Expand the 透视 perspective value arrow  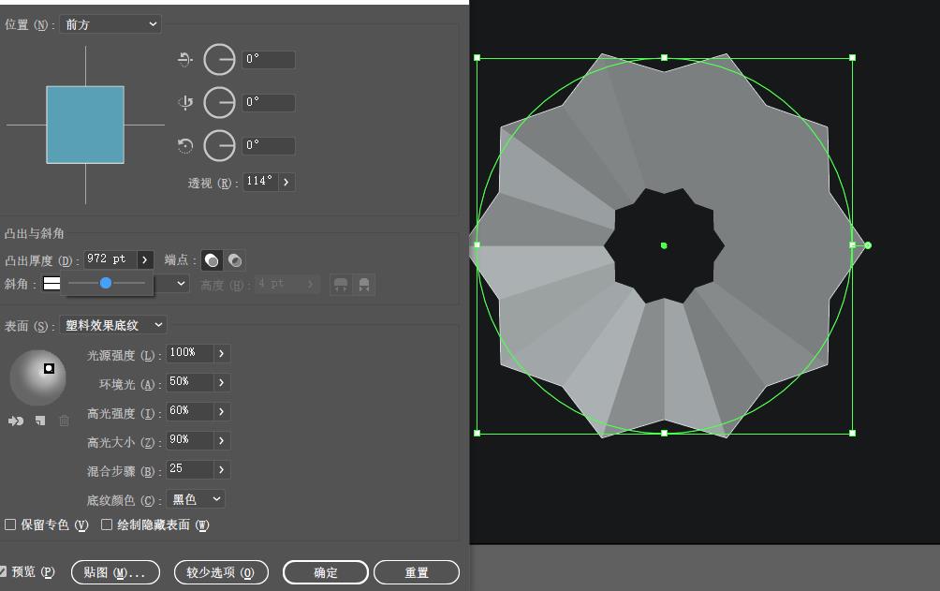[x=286, y=182]
